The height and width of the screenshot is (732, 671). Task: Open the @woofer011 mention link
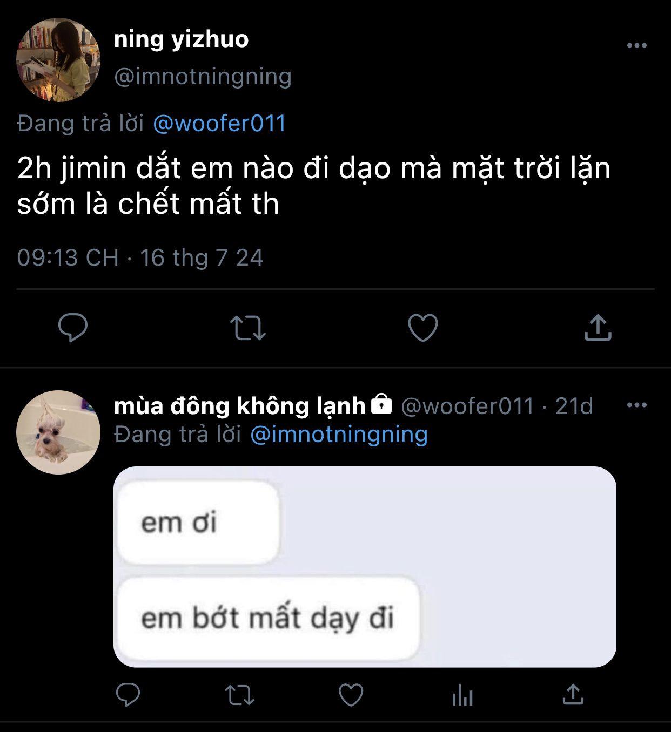219,124
